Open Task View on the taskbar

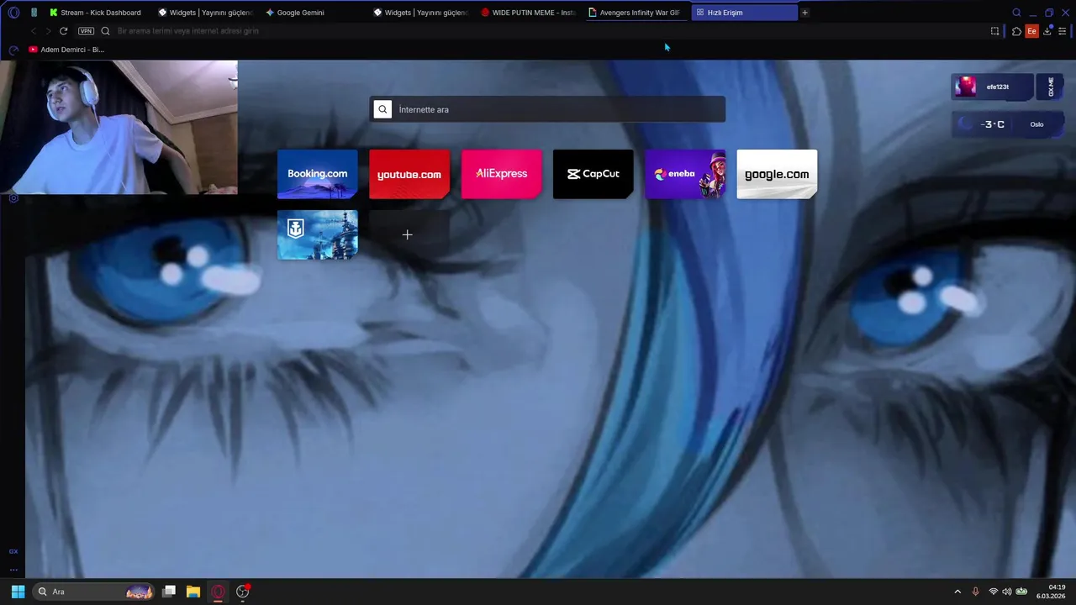pos(169,592)
